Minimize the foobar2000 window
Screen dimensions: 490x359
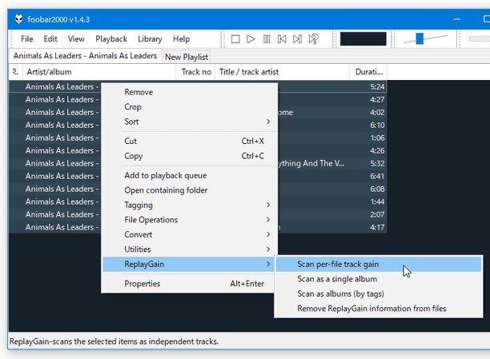tap(457, 19)
